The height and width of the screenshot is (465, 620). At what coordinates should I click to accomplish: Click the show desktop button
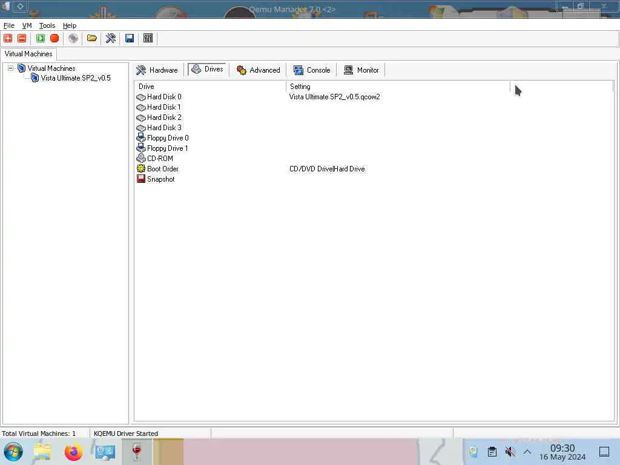(604, 452)
